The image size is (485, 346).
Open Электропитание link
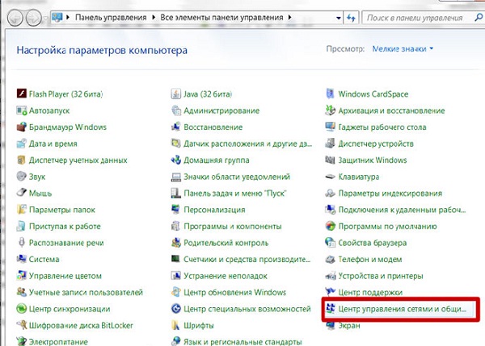pos(58,342)
